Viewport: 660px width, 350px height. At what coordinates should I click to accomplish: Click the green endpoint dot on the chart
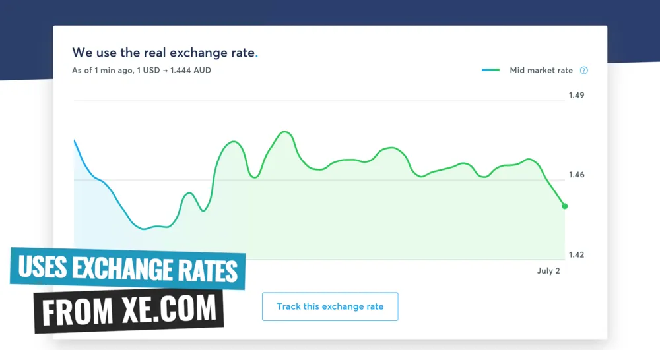[564, 206]
